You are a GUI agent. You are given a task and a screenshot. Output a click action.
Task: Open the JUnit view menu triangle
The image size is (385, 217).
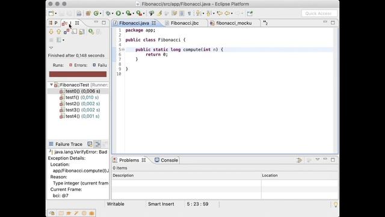(51, 48)
